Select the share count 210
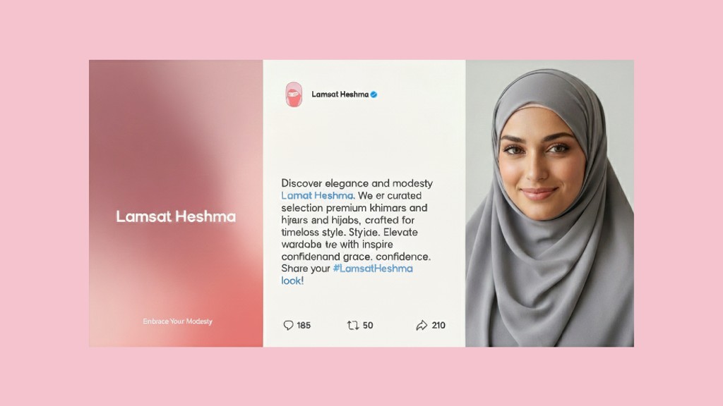Image resolution: width=723 pixels, height=406 pixels. tap(438, 326)
